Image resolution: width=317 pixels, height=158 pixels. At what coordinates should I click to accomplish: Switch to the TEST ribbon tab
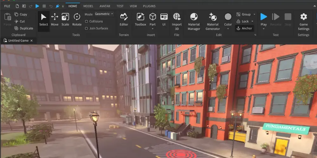(120, 6)
